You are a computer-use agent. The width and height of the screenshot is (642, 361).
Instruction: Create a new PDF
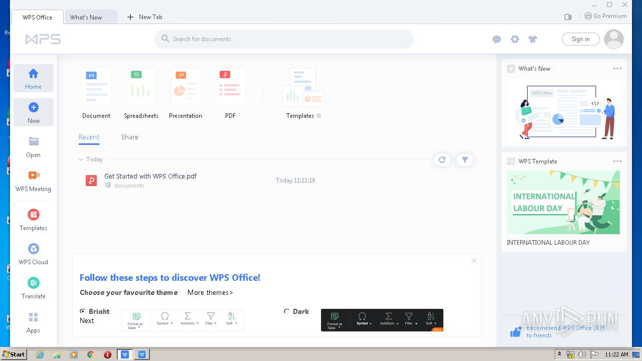click(230, 94)
